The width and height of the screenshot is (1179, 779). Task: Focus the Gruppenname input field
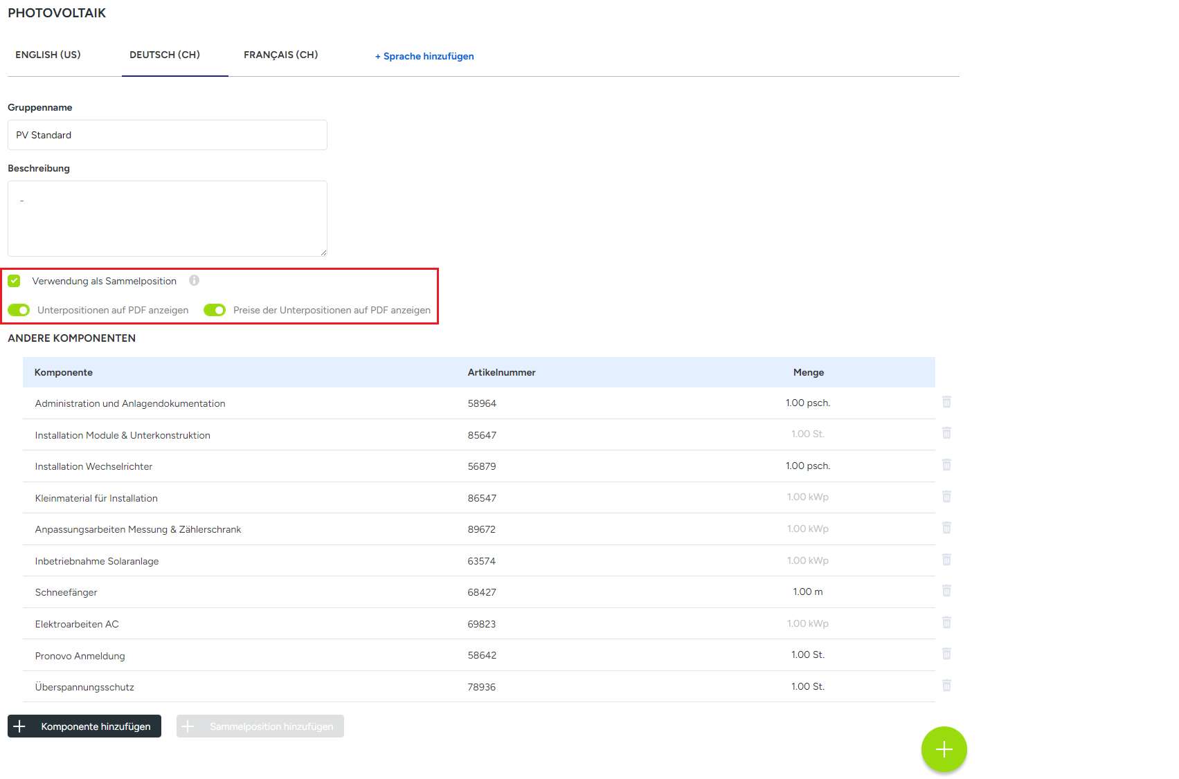tap(167, 135)
